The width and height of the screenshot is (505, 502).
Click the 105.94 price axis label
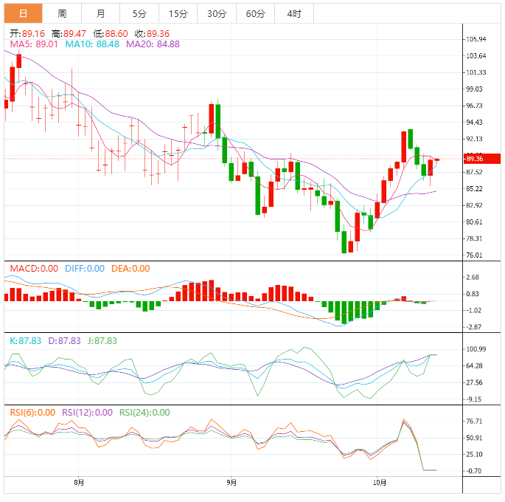point(476,39)
